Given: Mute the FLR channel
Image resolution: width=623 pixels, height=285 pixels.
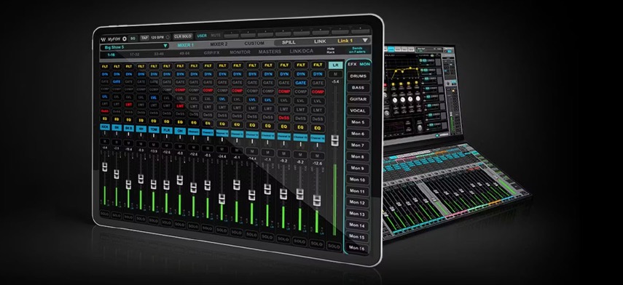Looking at the screenshot, I should click(167, 145).
